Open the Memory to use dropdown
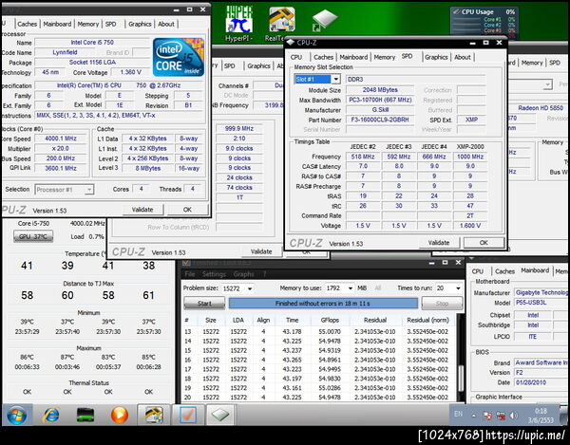Image resolution: width=570 pixels, height=445 pixels. [x=350, y=288]
